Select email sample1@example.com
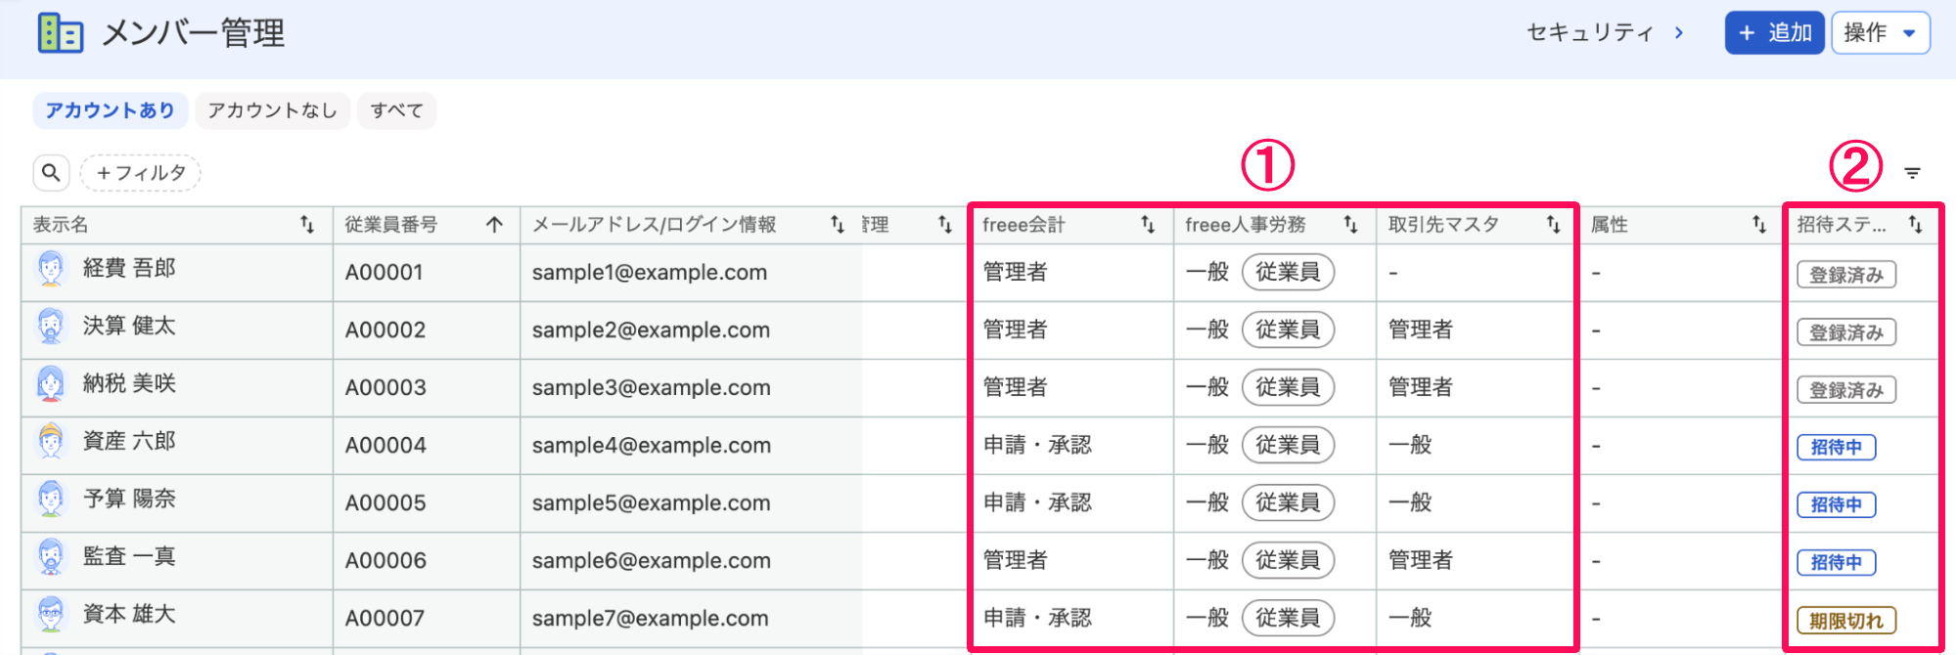The image size is (1956, 655). (x=650, y=273)
